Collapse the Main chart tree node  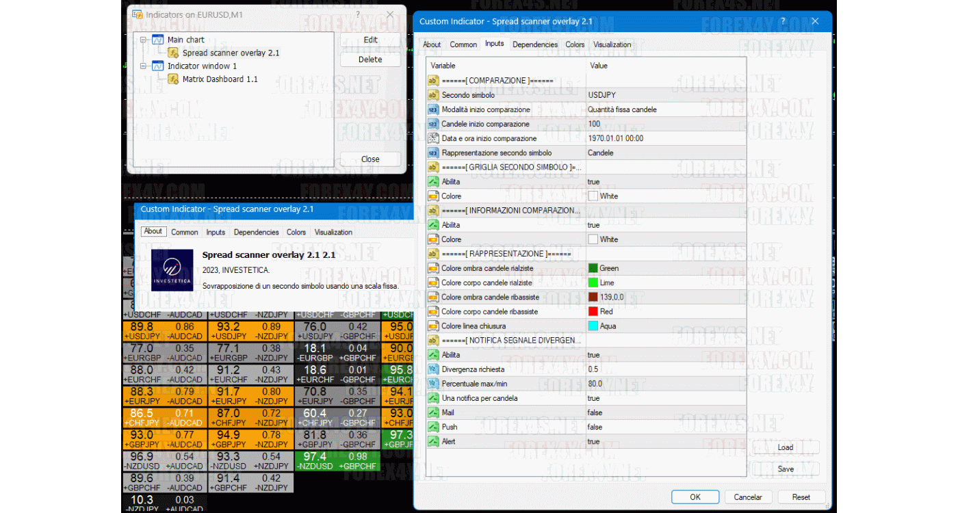142,40
